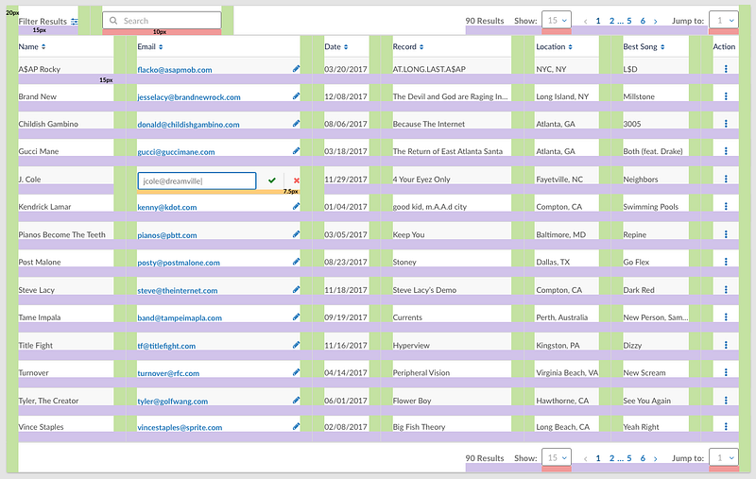Open actions menu for Gucci Mane row

[x=726, y=151]
